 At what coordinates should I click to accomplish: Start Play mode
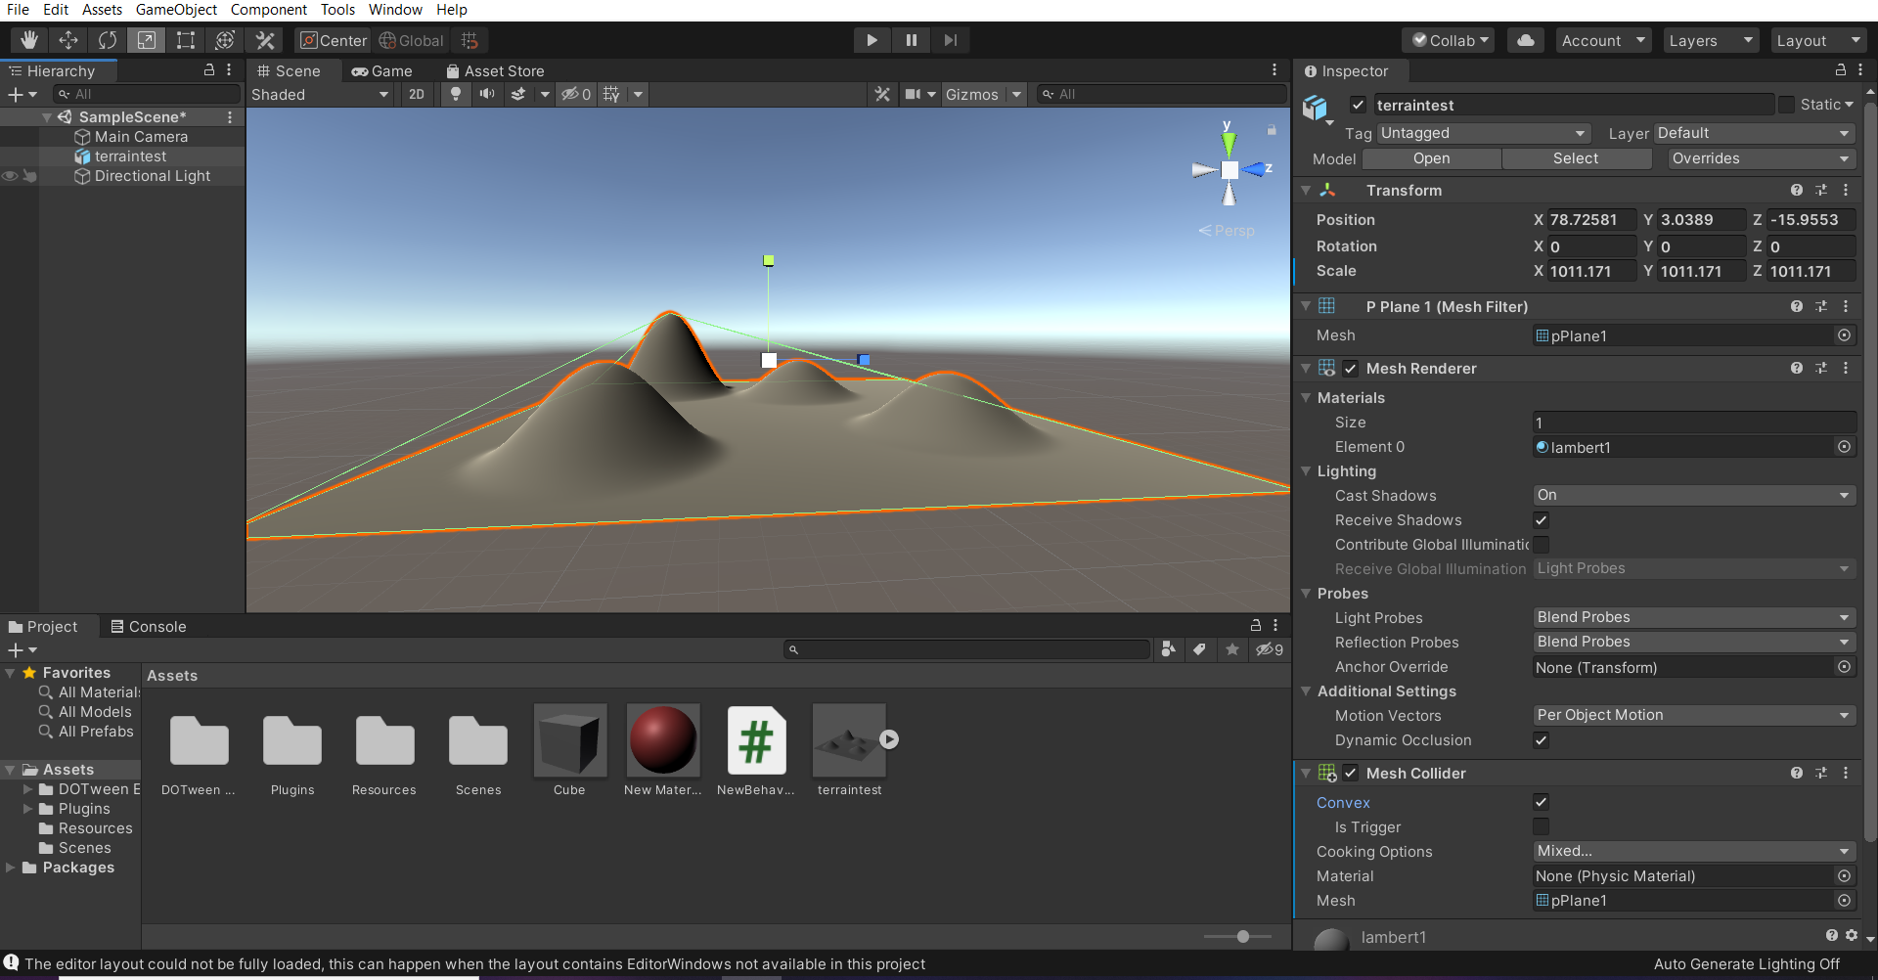[872, 40]
